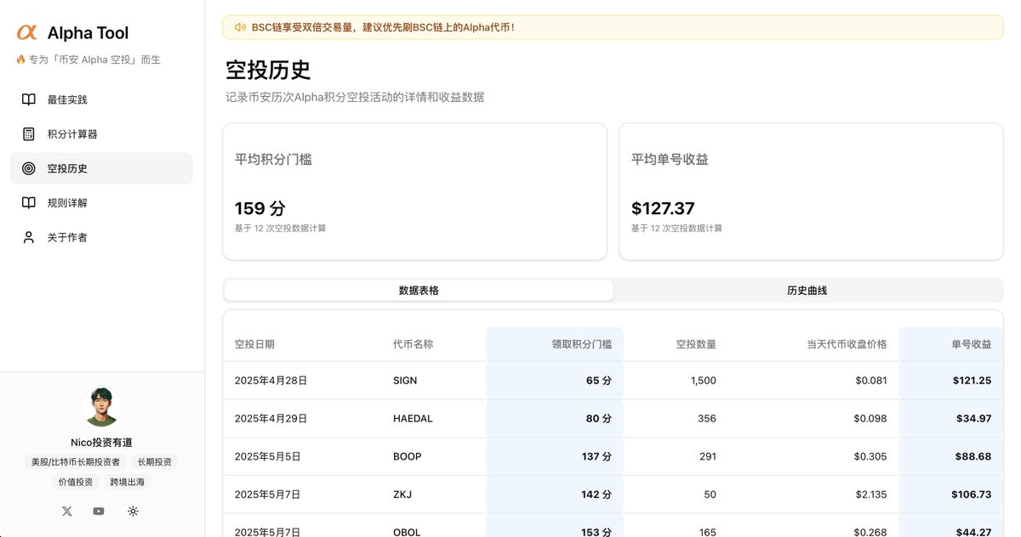Click the 2025年5月5日 date cell

click(268, 456)
